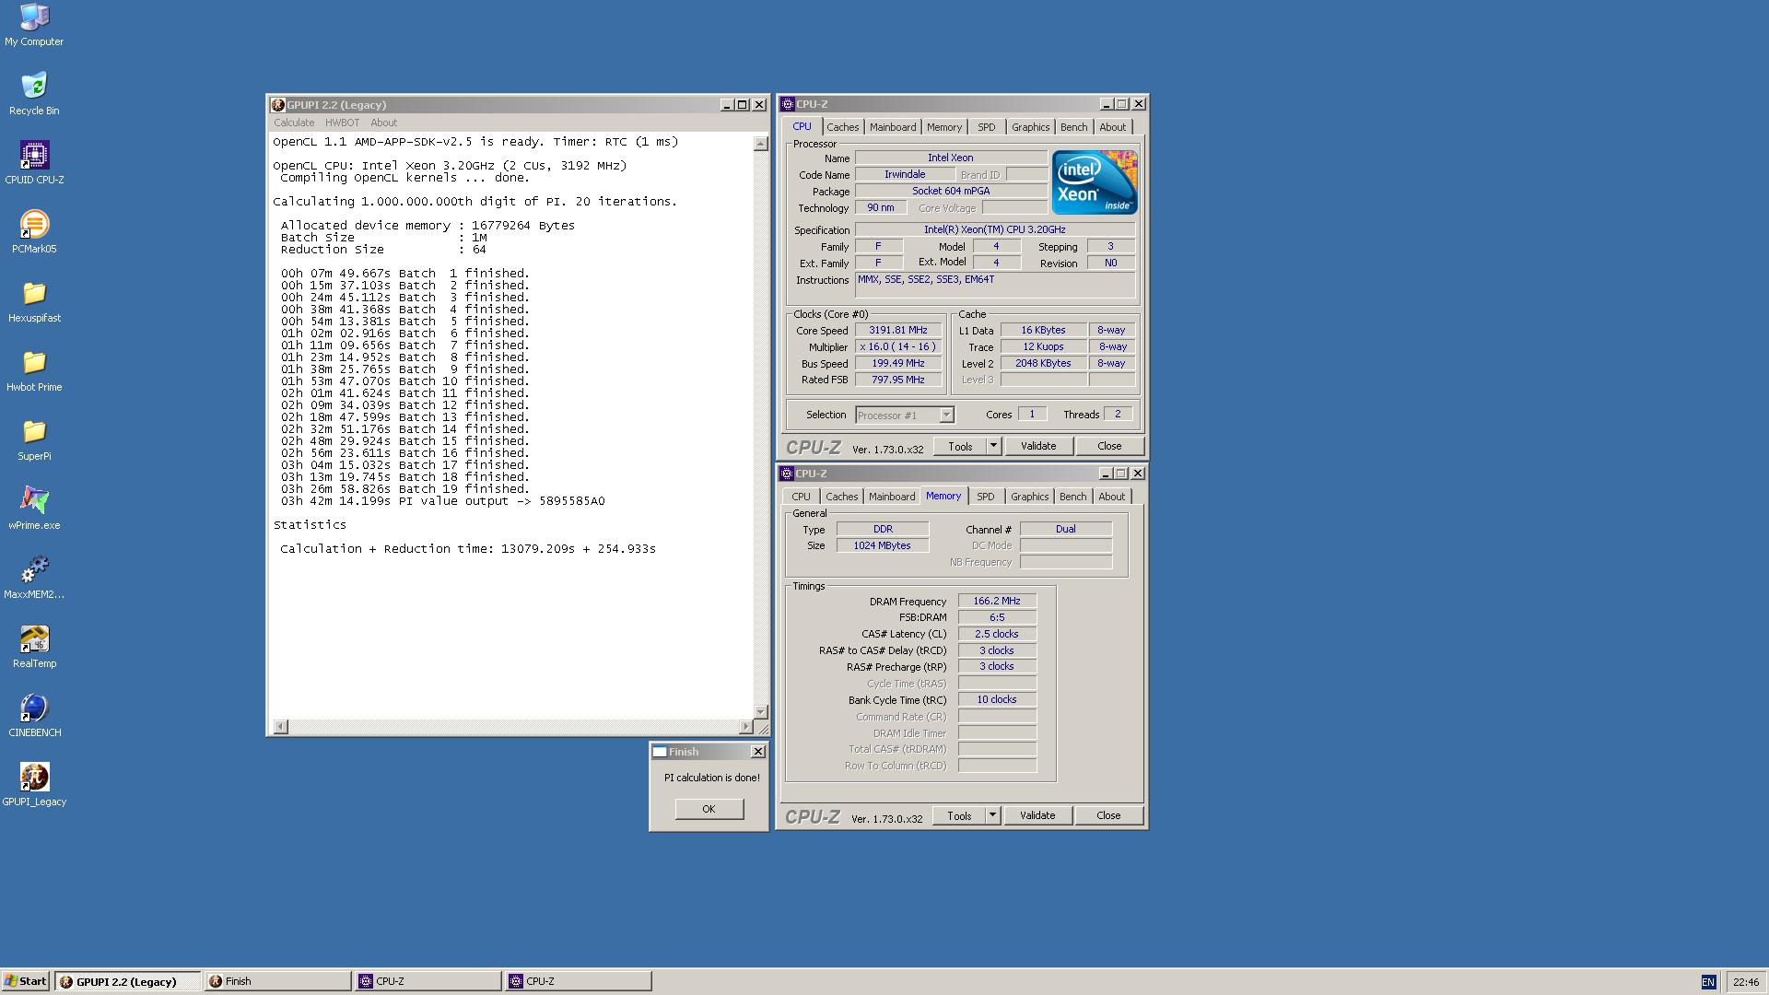The image size is (1769, 995).
Task: Launch the MaxxMEM2 desktop icon
Action: tap(34, 577)
